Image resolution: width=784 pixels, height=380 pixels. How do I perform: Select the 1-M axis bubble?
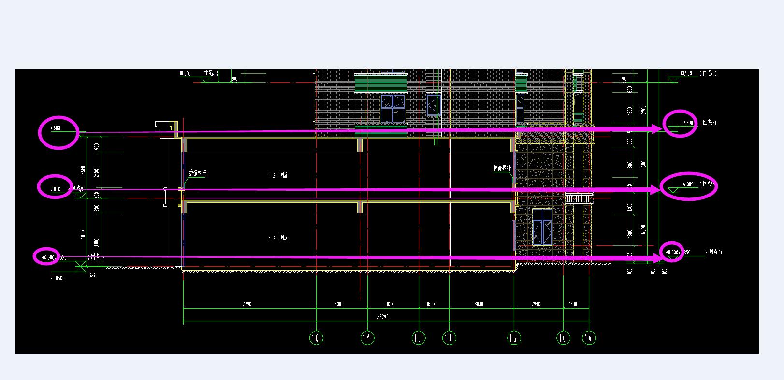tap(367, 338)
